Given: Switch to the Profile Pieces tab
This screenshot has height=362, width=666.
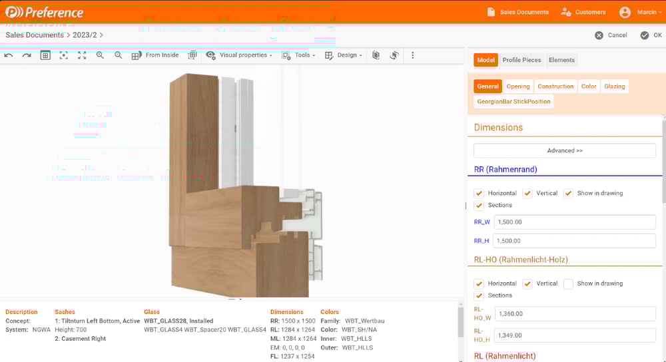Looking at the screenshot, I should pos(521,60).
